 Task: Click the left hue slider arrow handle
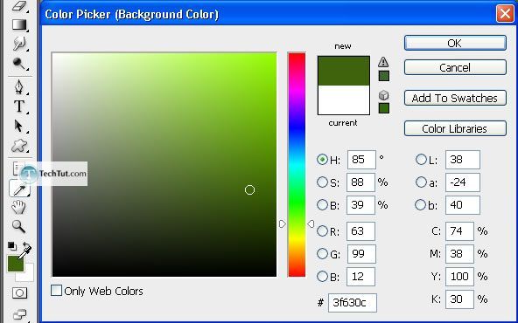[283, 224]
